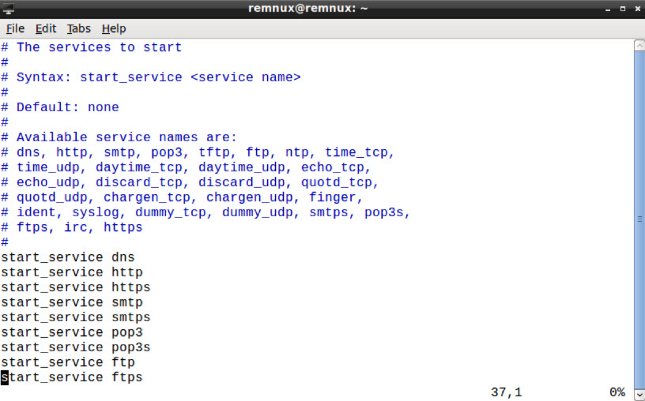The width and height of the screenshot is (645, 401).
Task: Minimize the remnux terminal window
Action: point(608,9)
